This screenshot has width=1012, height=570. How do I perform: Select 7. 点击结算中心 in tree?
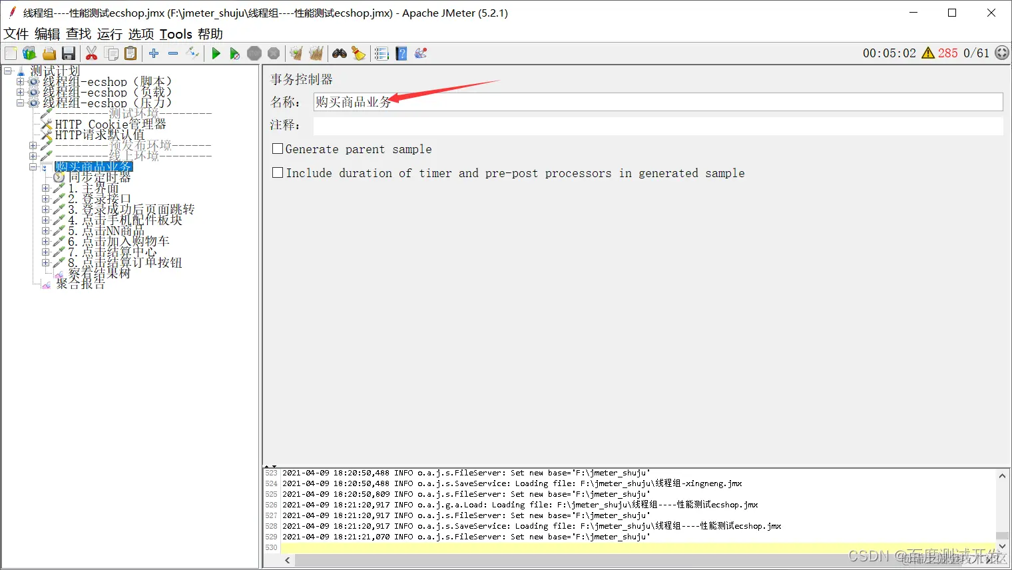pos(113,252)
